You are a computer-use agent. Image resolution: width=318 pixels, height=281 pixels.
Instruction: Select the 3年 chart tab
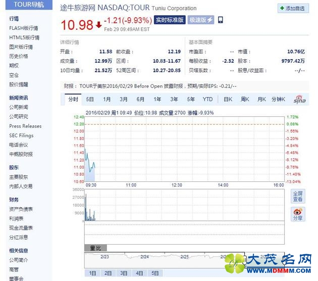[x=174, y=100]
